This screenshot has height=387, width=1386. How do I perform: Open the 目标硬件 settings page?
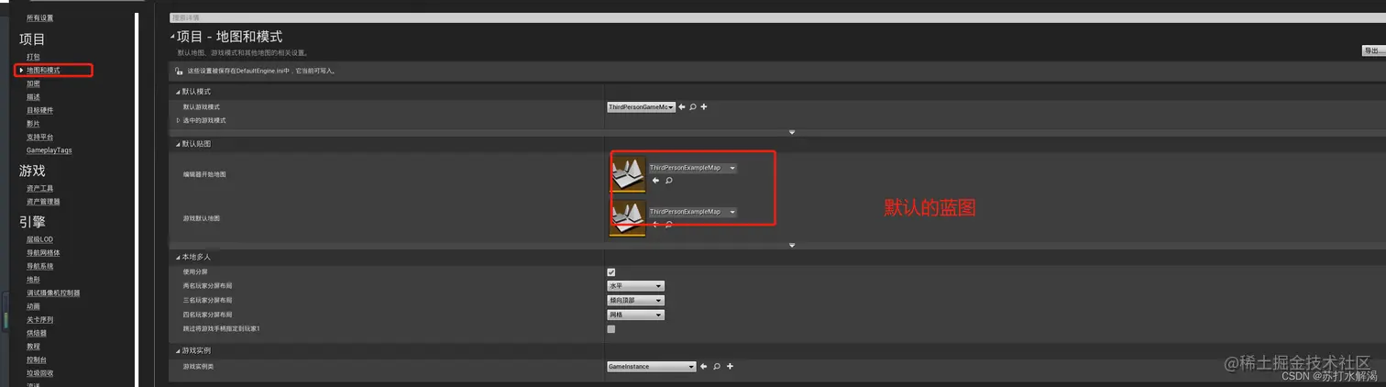pyautogui.click(x=40, y=110)
